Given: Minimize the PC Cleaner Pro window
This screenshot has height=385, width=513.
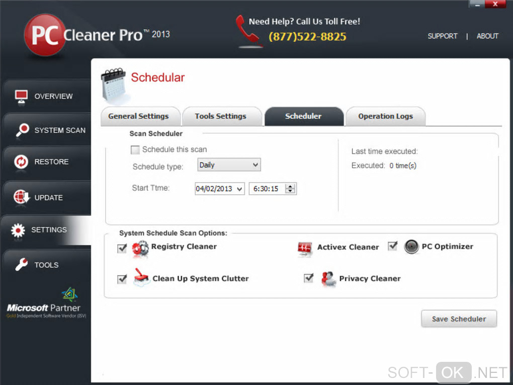Looking at the screenshot, I should coord(476,4).
